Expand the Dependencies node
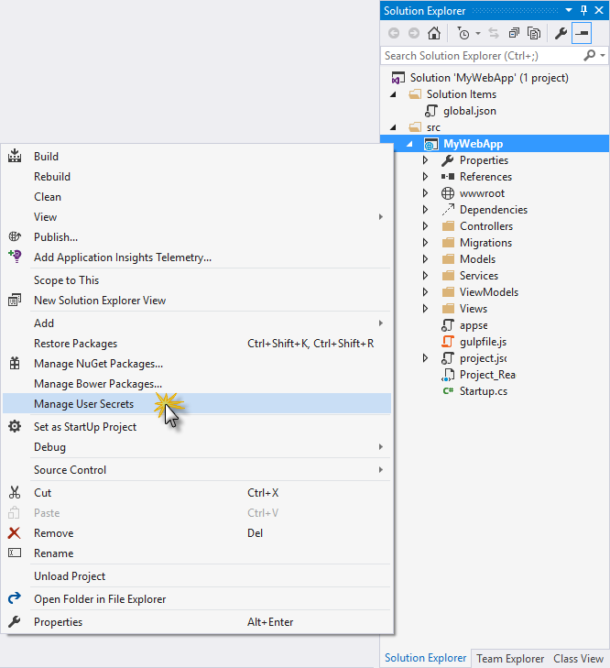The image size is (610, 668). (x=425, y=210)
